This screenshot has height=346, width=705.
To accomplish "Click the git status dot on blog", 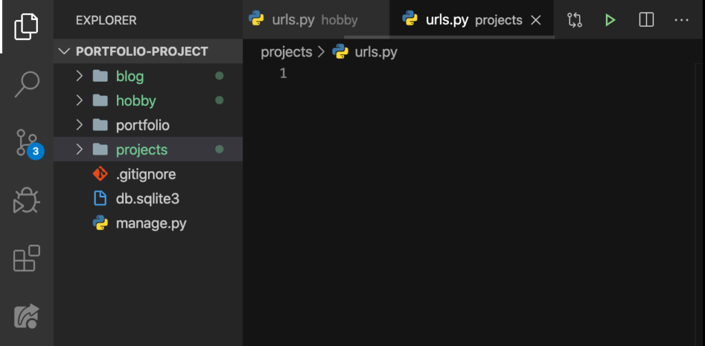I will 220,76.
